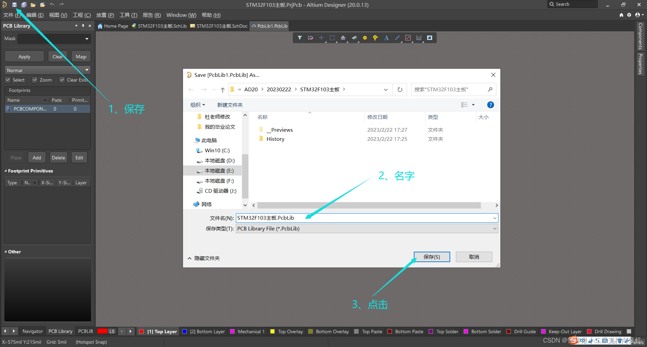The height and width of the screenshot is (347, 647).
Task: Toggle the Top Layer red color box
Action: 142,332
